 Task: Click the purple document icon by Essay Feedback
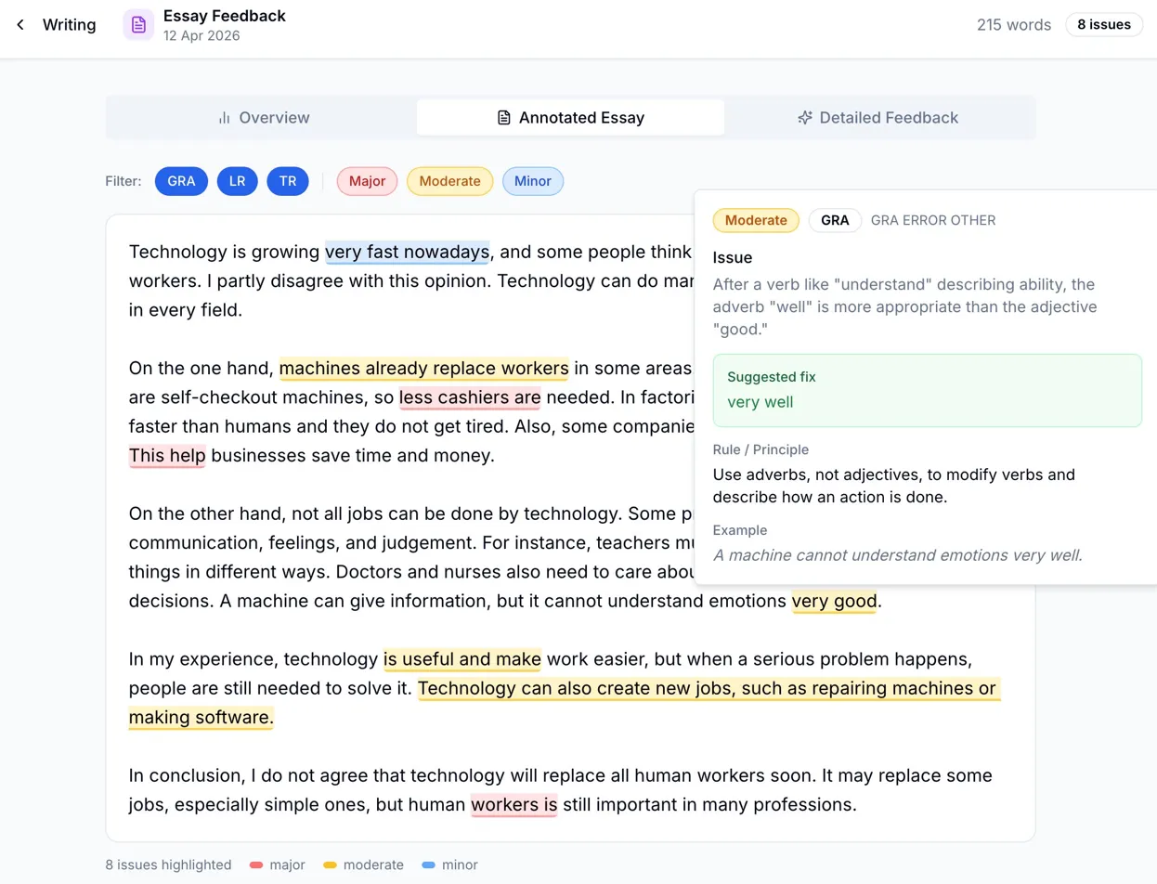point(138,25)
